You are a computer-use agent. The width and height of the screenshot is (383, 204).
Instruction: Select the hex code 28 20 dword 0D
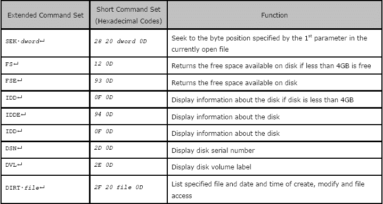tap(120, 42)
